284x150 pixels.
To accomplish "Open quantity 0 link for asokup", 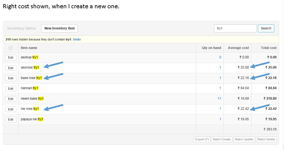I will tap(220, 57).
